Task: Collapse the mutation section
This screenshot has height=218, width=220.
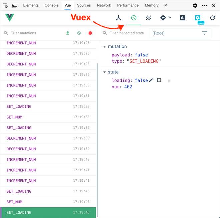Action: pos(105,47)
